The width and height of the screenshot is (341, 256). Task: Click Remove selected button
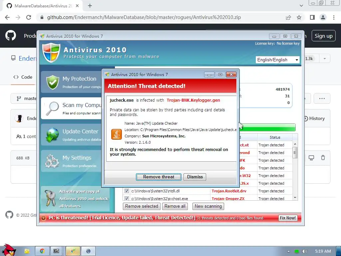coord(142,206)
